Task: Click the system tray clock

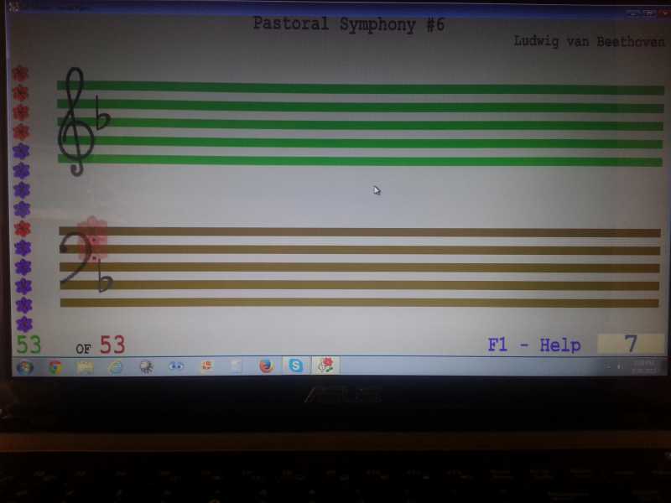Action: [x=643, y=366]
